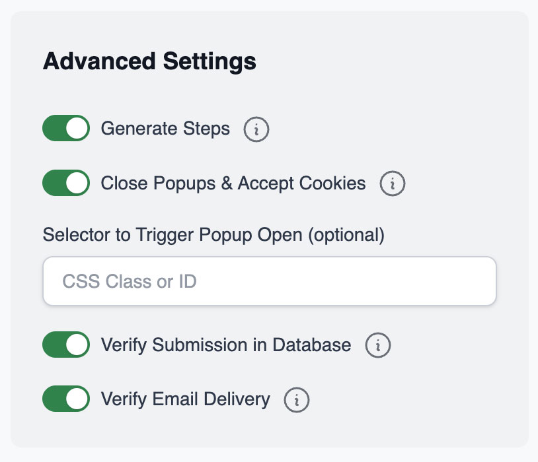
Task: Click the white knob of Verify Email Delivery switch
Action: [x=77, y=399]
